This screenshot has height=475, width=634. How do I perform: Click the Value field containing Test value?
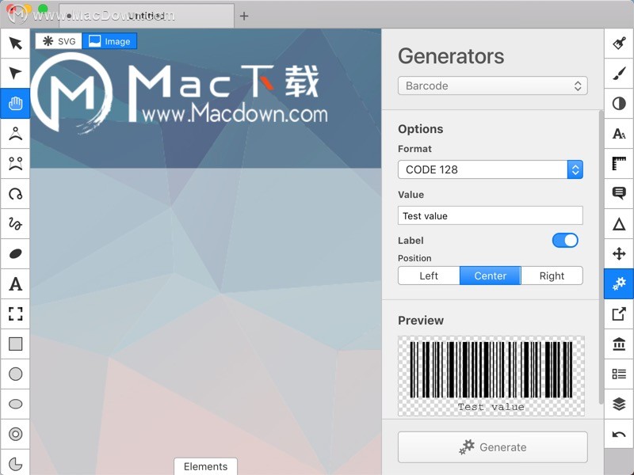pos(490,215)
